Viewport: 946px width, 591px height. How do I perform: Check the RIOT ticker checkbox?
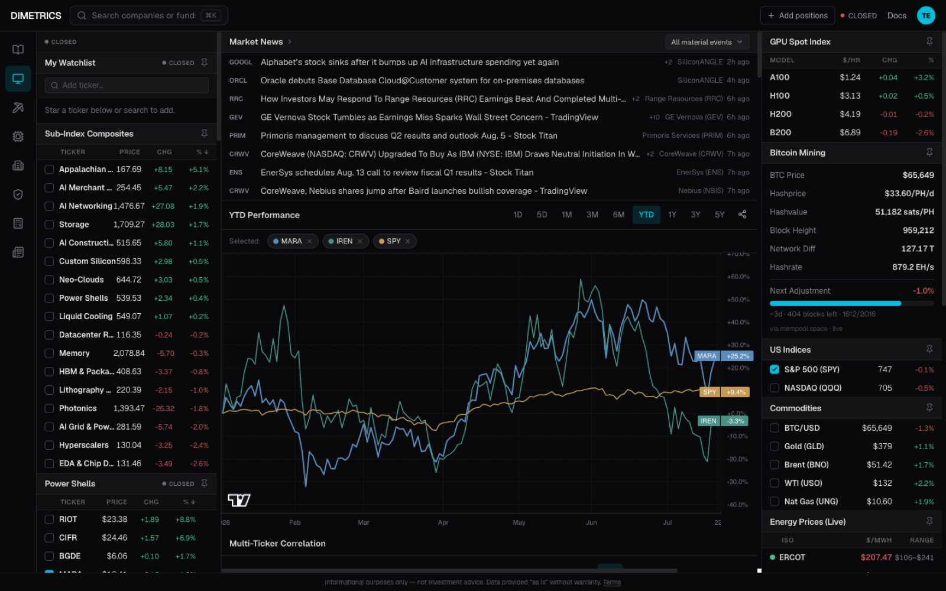50,519
